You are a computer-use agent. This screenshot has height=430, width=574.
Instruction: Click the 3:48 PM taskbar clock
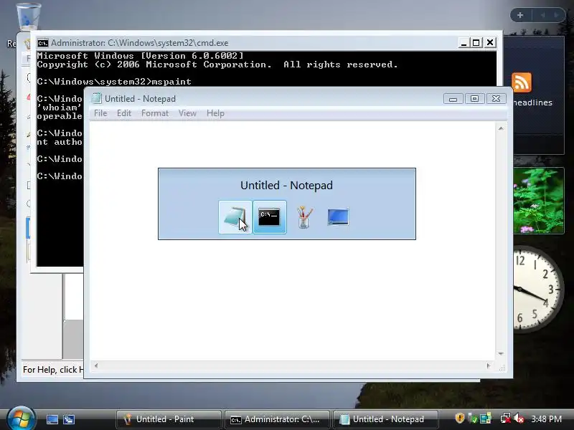546,419
